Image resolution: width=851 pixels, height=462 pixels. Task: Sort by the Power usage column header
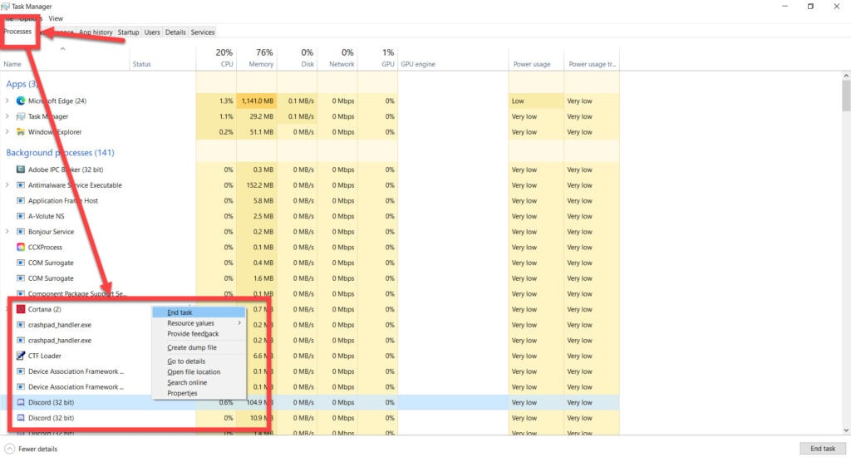point(536,58)
